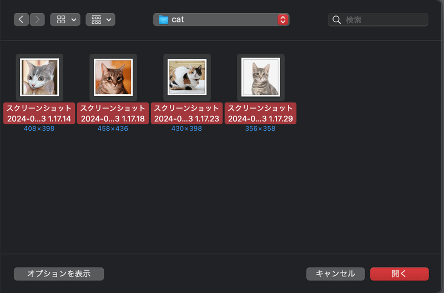444x293 pixels.
Task: Go back with the left arrow button
Action: pos(21,19)
